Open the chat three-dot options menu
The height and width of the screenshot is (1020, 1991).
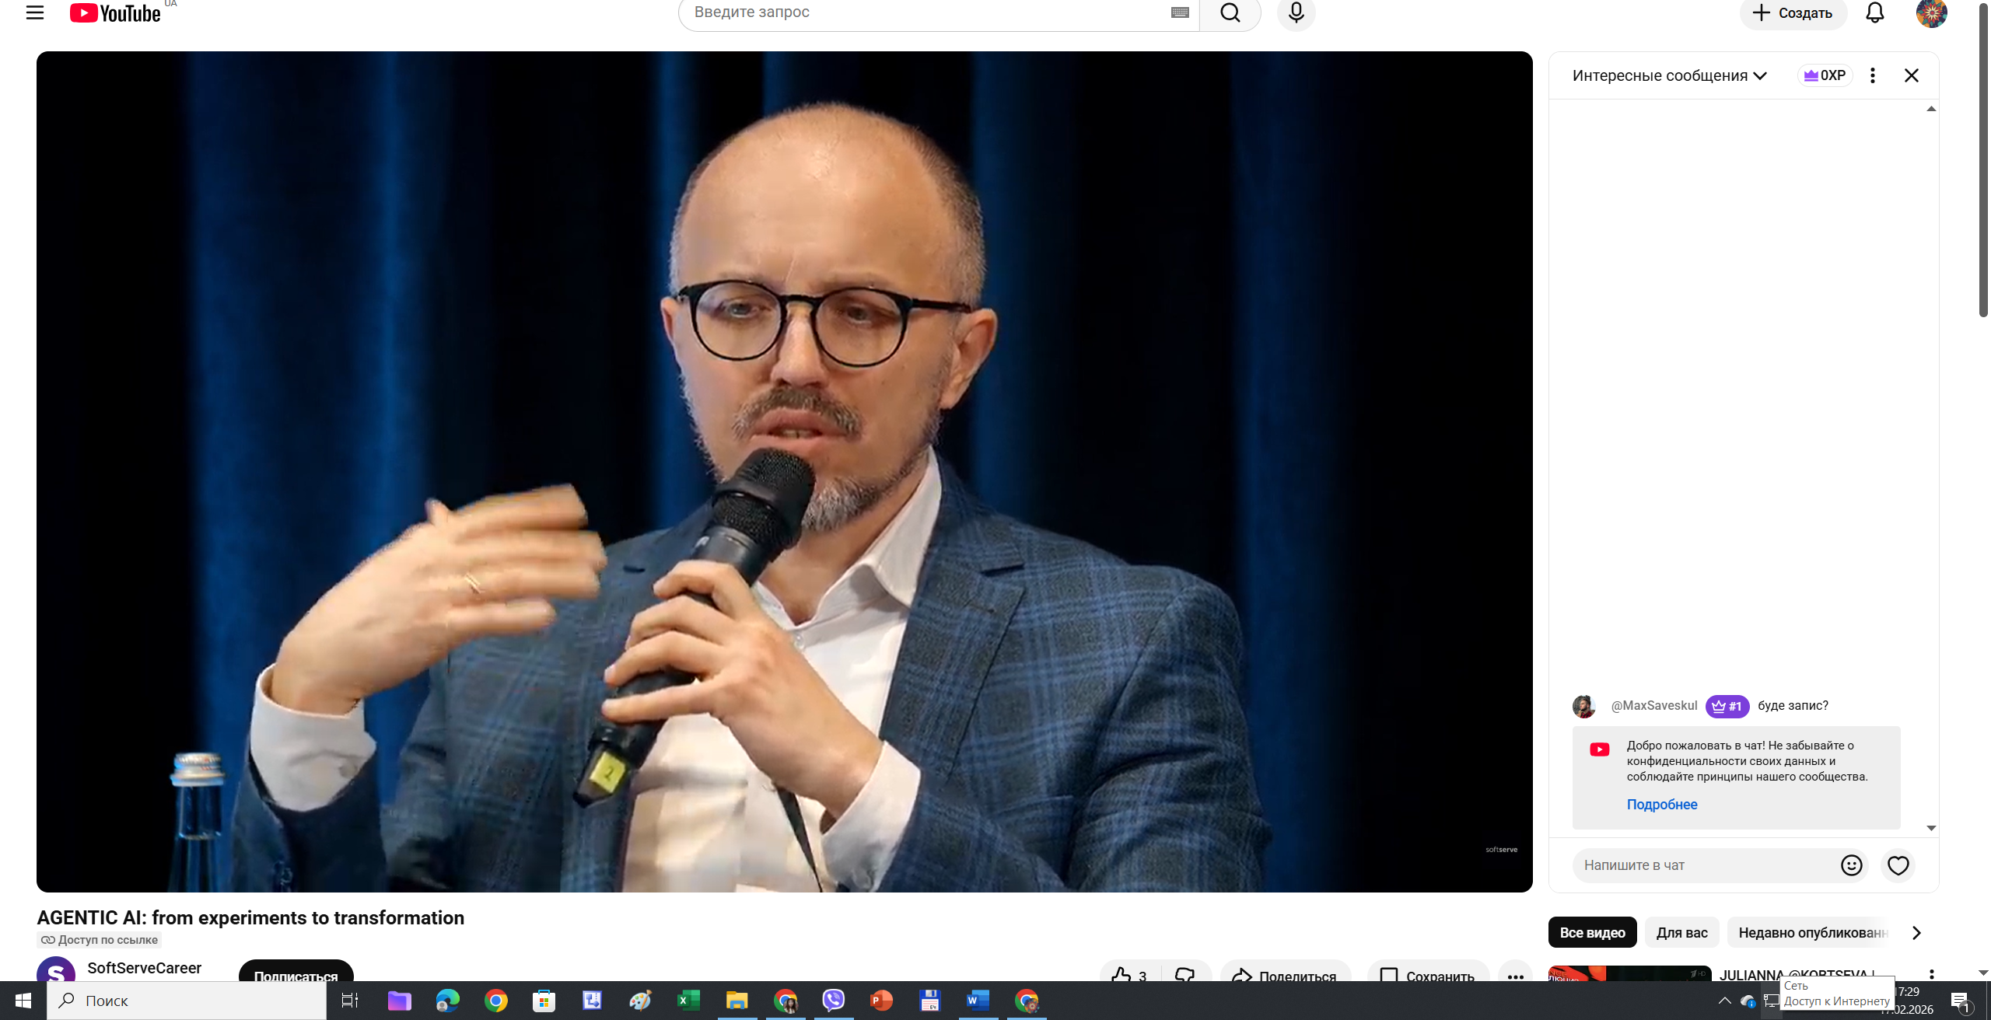1873,75
